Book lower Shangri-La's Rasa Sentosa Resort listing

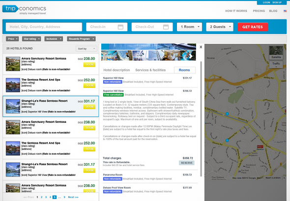pyautogui.click(x=89, y=171)
